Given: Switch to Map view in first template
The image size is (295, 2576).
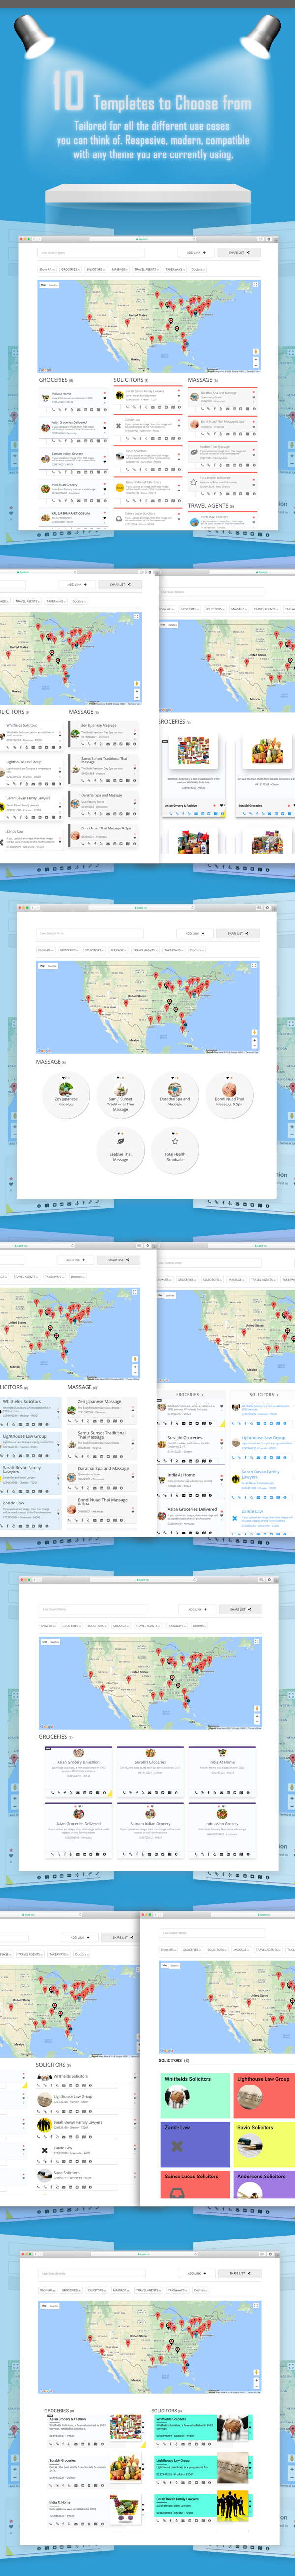Looking at the screenshot, I should click(x=43, y=285).
